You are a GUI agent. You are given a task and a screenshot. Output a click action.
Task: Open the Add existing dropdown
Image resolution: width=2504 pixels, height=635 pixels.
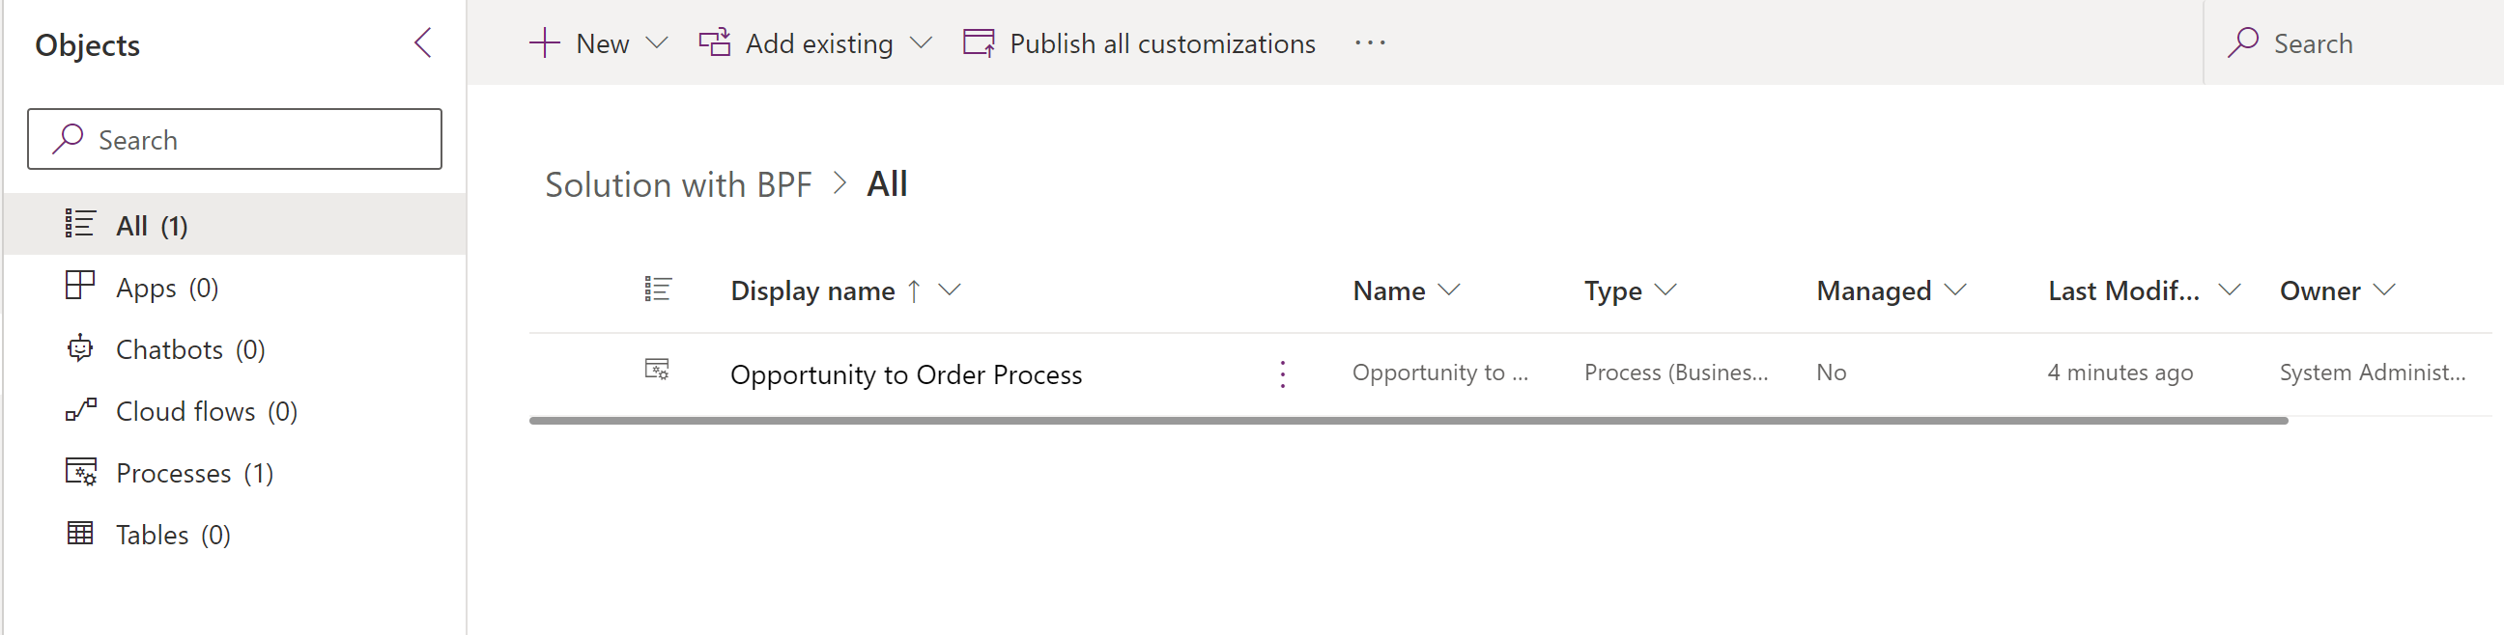tap(921, 42)
